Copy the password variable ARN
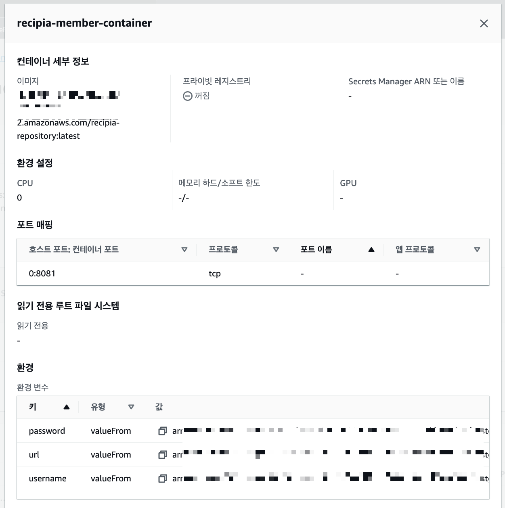Screen dimensions: 505x508 163,431
